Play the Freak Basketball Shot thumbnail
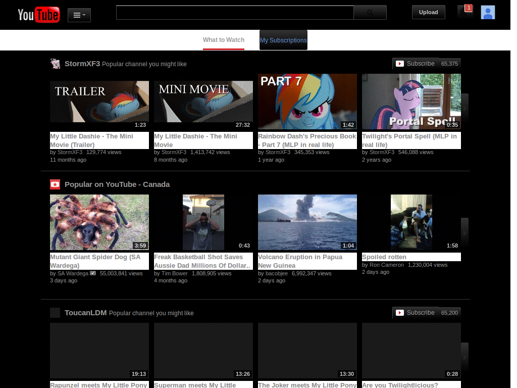Screen dimensions: 517x388 [x=203, y=222]
